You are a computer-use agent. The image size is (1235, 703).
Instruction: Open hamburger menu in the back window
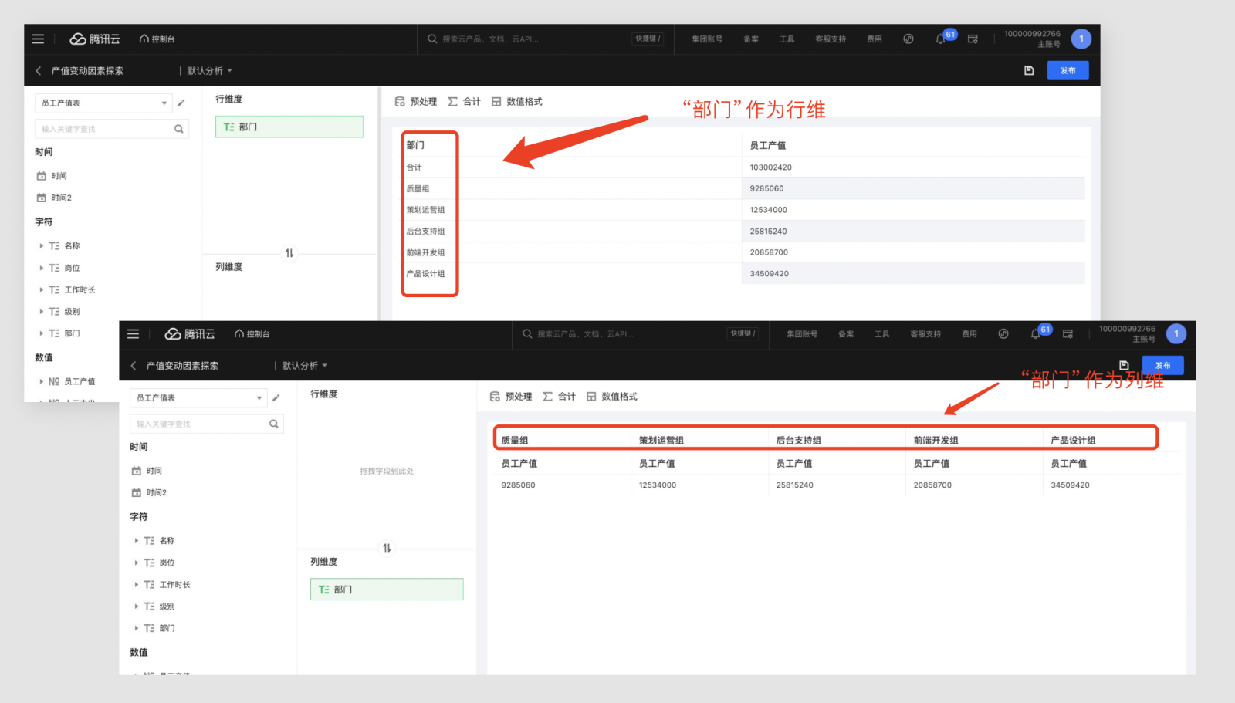[x=38, y=39]
